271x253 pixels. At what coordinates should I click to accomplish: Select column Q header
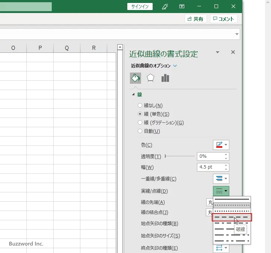point(67,48)
